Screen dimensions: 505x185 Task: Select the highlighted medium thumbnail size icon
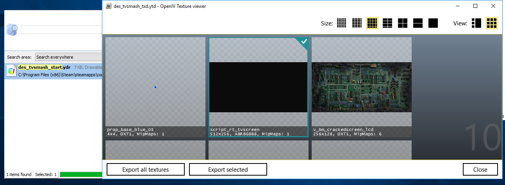372,23
